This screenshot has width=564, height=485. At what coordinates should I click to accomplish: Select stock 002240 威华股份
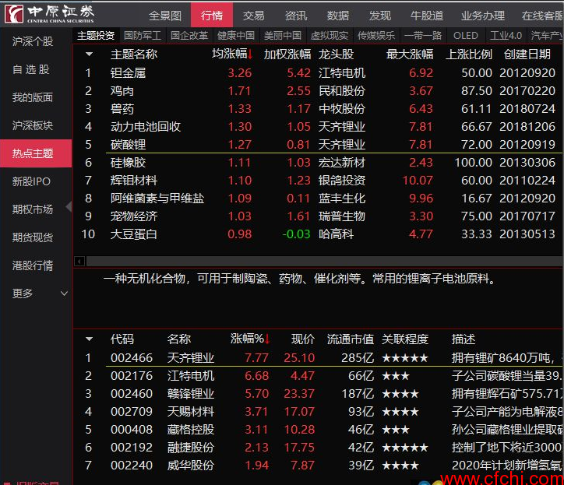(318, 466)
